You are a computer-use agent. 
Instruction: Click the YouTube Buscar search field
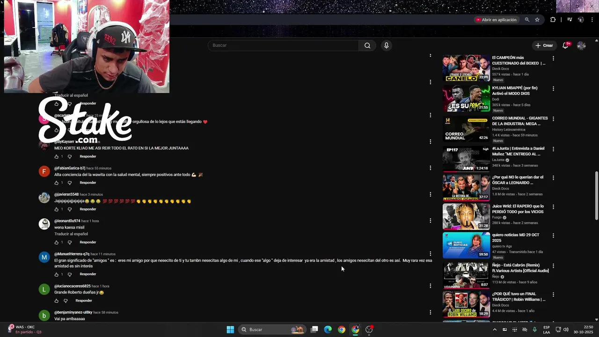(283, 45)
